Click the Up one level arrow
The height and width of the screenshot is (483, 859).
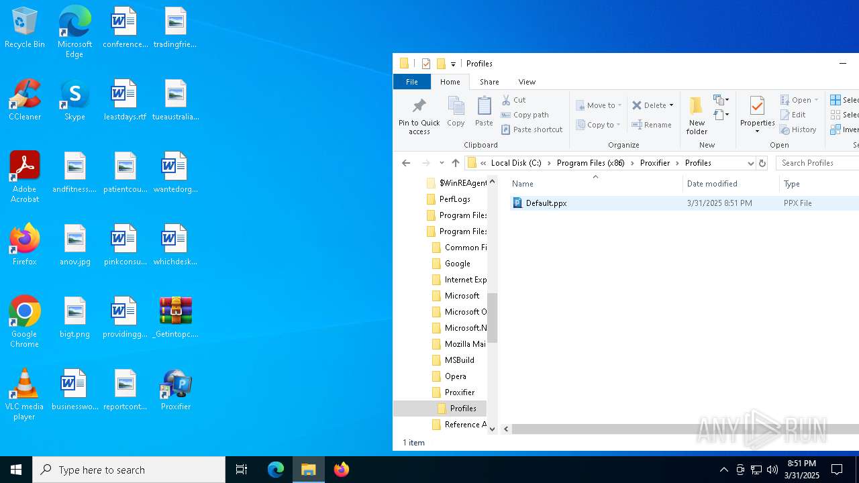coord(456,163)
